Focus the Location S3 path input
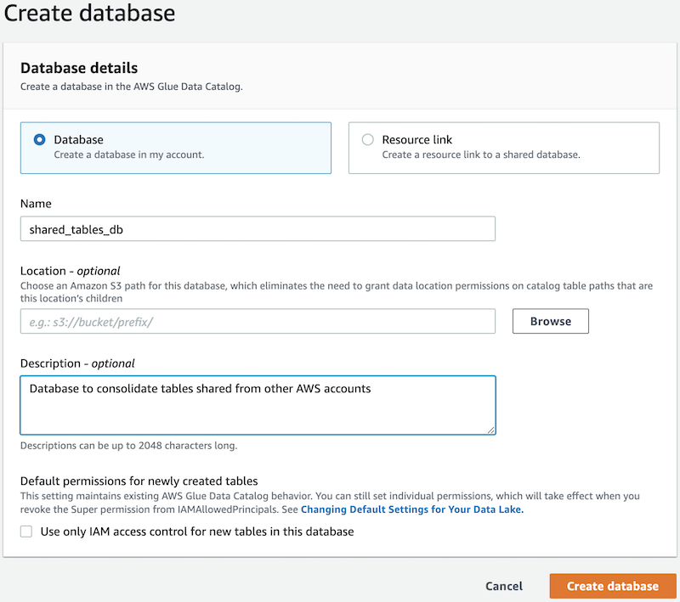Screen dimensions: 680x602 tap(258, 322)
